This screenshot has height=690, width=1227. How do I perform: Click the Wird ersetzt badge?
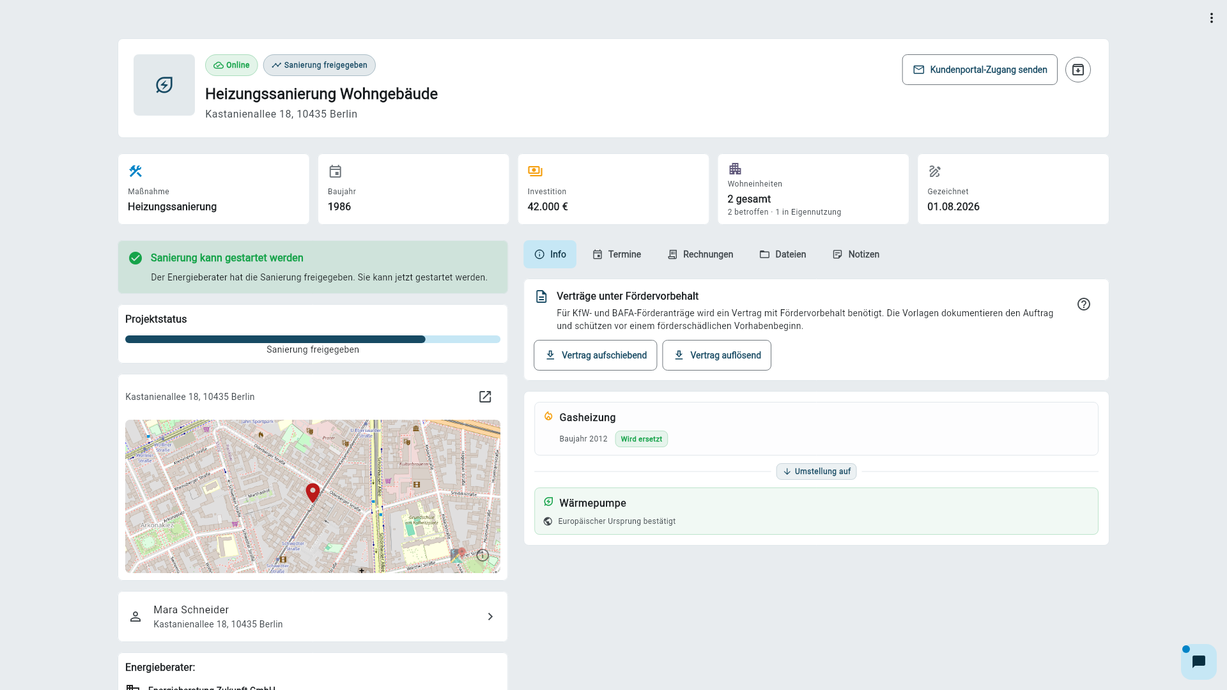(x=641, y=439)
